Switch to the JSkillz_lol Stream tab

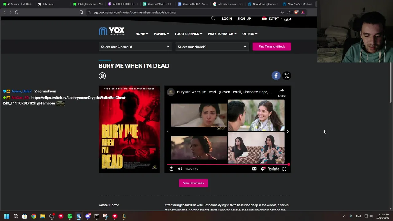tap(88, 4)
